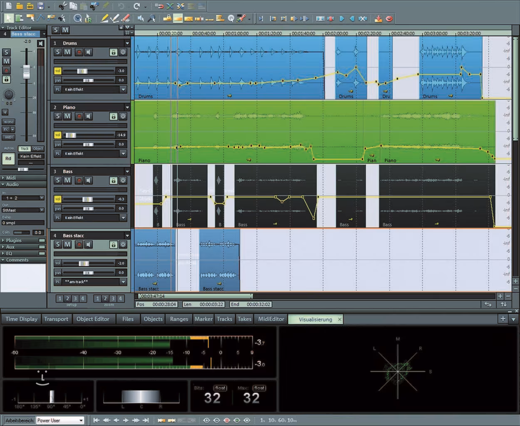Click the red lips icon in toolbar
This screenshot has width=520, height=426.
coord(389,18)
